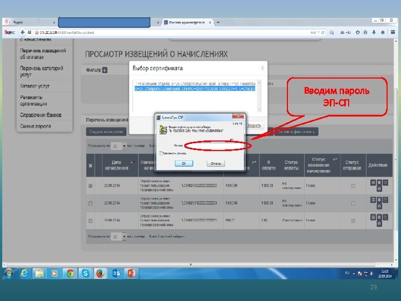The width and height of the screenshot is (401, 301).
Task: Click the view details icon in first row
Action: click(x=373, y=182)
